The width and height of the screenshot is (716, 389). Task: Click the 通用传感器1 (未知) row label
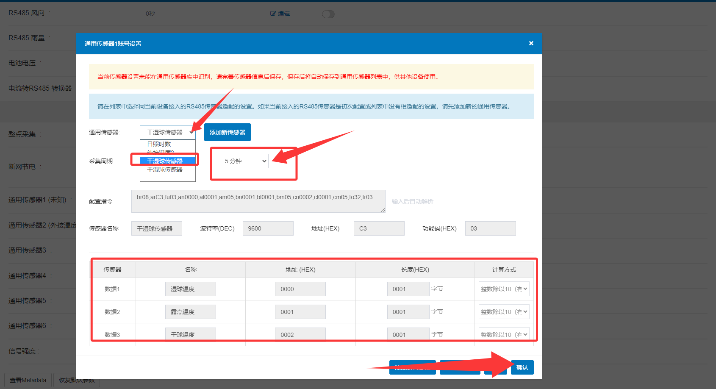(37, 200)
